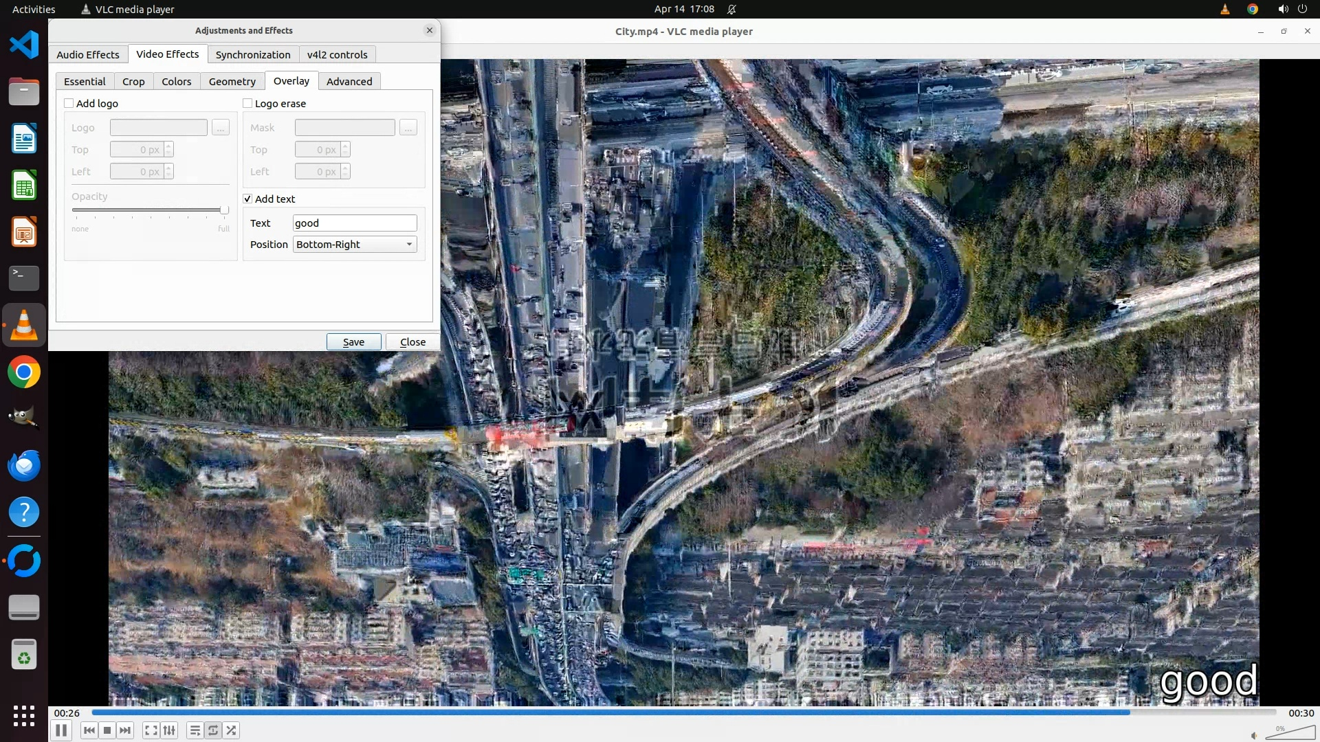
Task: Open the Position dropdown set to Bottom-Right
Action: pyautogui.click(x=355, y=245)
